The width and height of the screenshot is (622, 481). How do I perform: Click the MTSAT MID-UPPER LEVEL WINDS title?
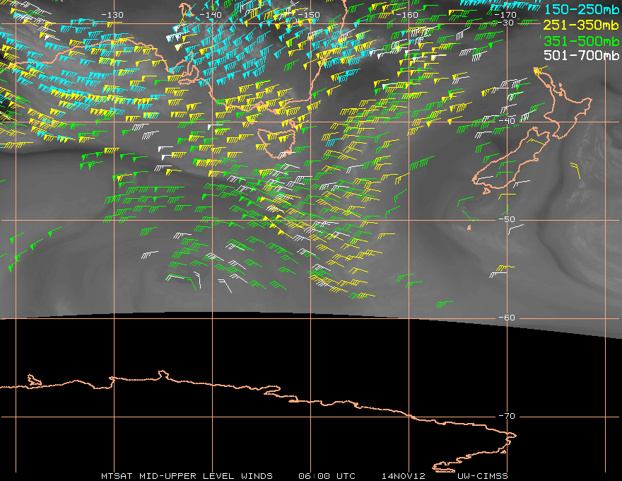tap(187, 476)
